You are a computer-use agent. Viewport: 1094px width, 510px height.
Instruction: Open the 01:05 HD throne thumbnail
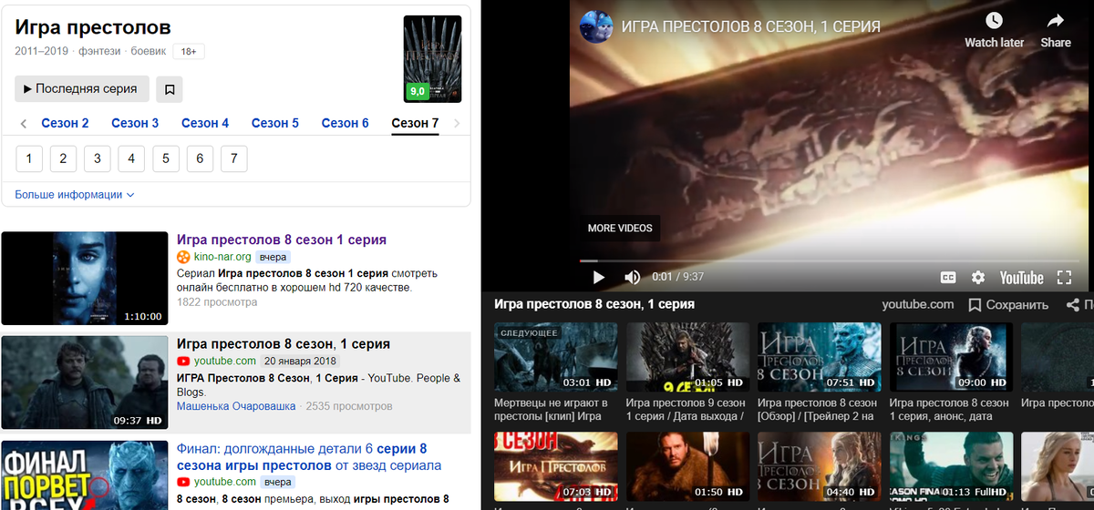coord(686,357)
